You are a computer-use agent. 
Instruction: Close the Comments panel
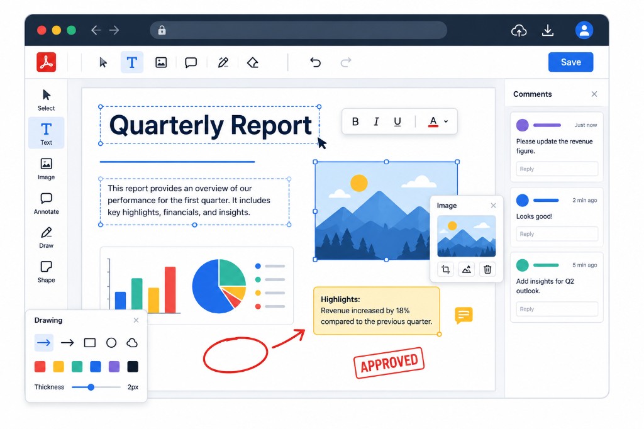(x=594, y=94)
